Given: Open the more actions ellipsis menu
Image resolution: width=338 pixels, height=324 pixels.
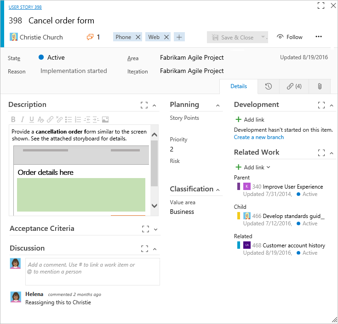Looking at the screenshot, I should (x=319, y=37).
